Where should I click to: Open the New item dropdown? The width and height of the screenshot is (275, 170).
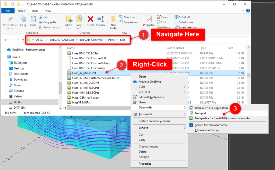(131, 17)
